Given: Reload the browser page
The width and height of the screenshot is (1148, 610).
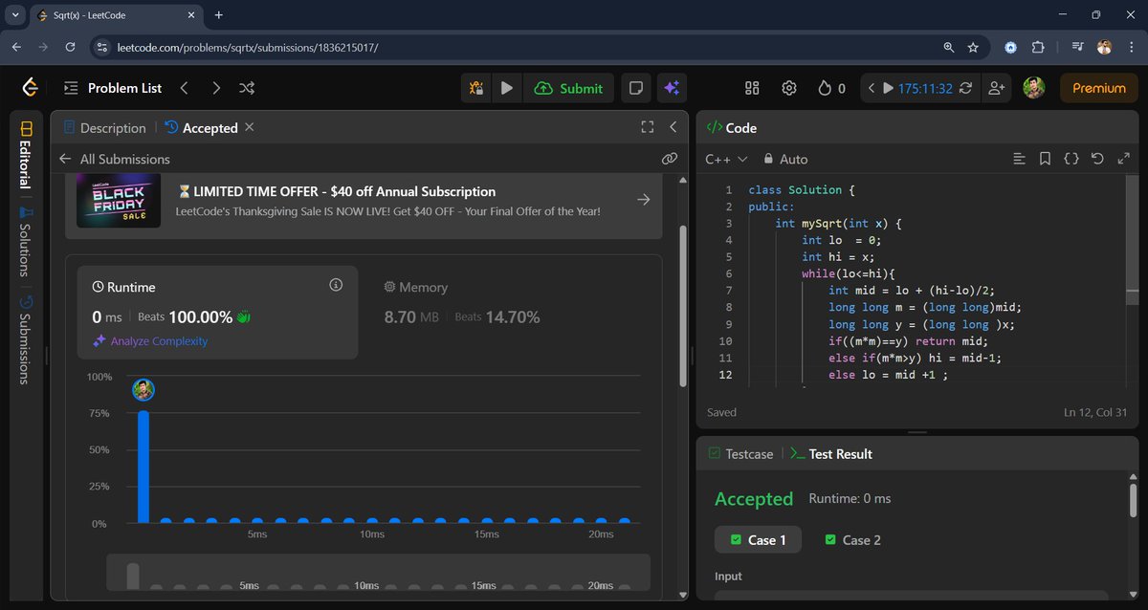Looking at the screenshot, I should pos(70,47).
